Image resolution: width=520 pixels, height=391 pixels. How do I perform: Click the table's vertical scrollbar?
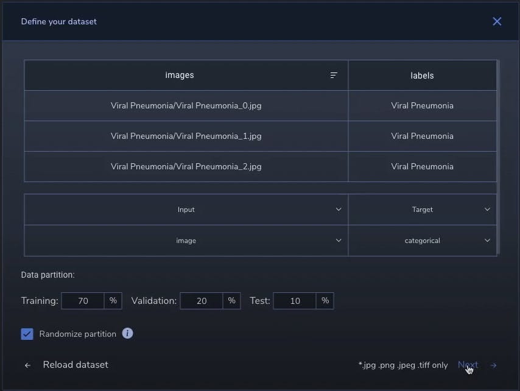tap(499, 158)
